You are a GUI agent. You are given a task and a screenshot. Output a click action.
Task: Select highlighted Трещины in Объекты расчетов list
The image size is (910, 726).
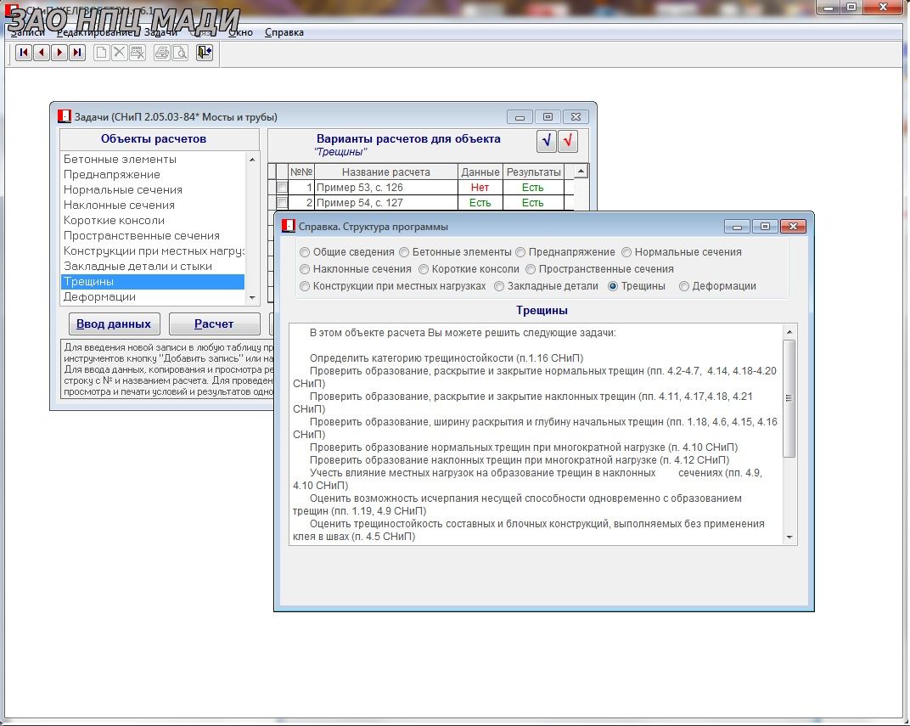153,281
